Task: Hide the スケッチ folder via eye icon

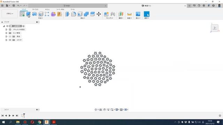Action: (10, 40)
